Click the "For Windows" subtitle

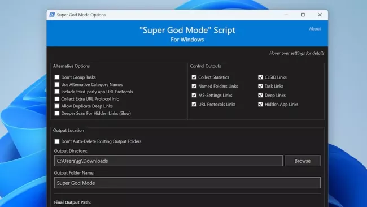[x=187, y=40]
